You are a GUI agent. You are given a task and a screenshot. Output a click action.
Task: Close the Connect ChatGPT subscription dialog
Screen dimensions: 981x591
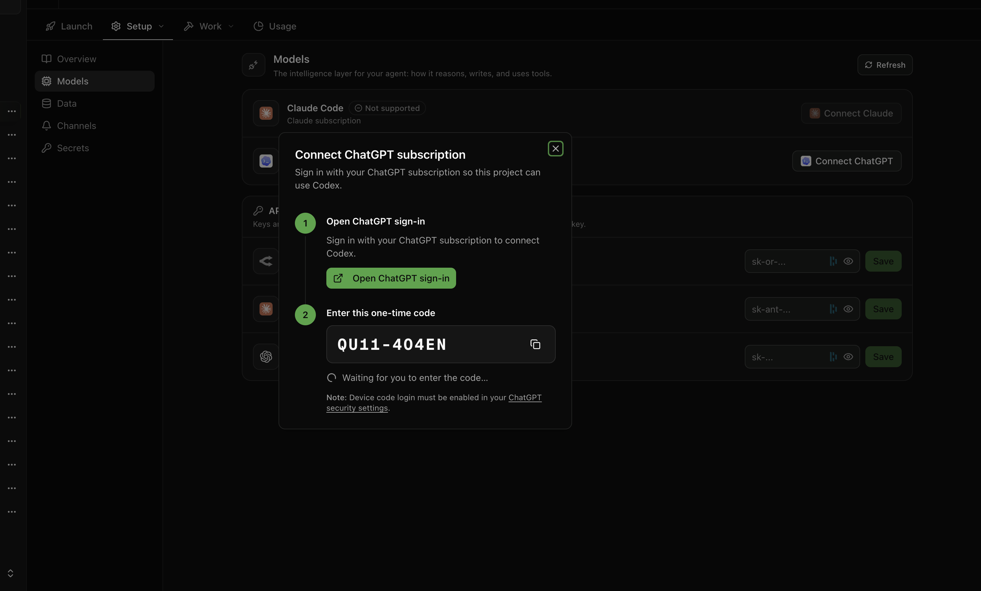(x=555, y=149)
